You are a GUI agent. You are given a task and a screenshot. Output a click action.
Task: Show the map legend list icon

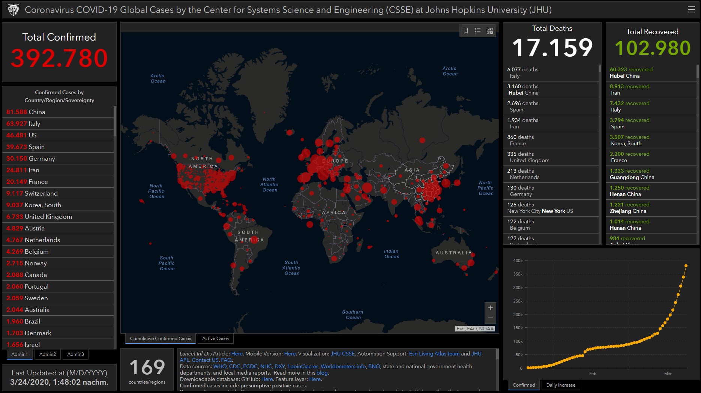pos(478,31)
